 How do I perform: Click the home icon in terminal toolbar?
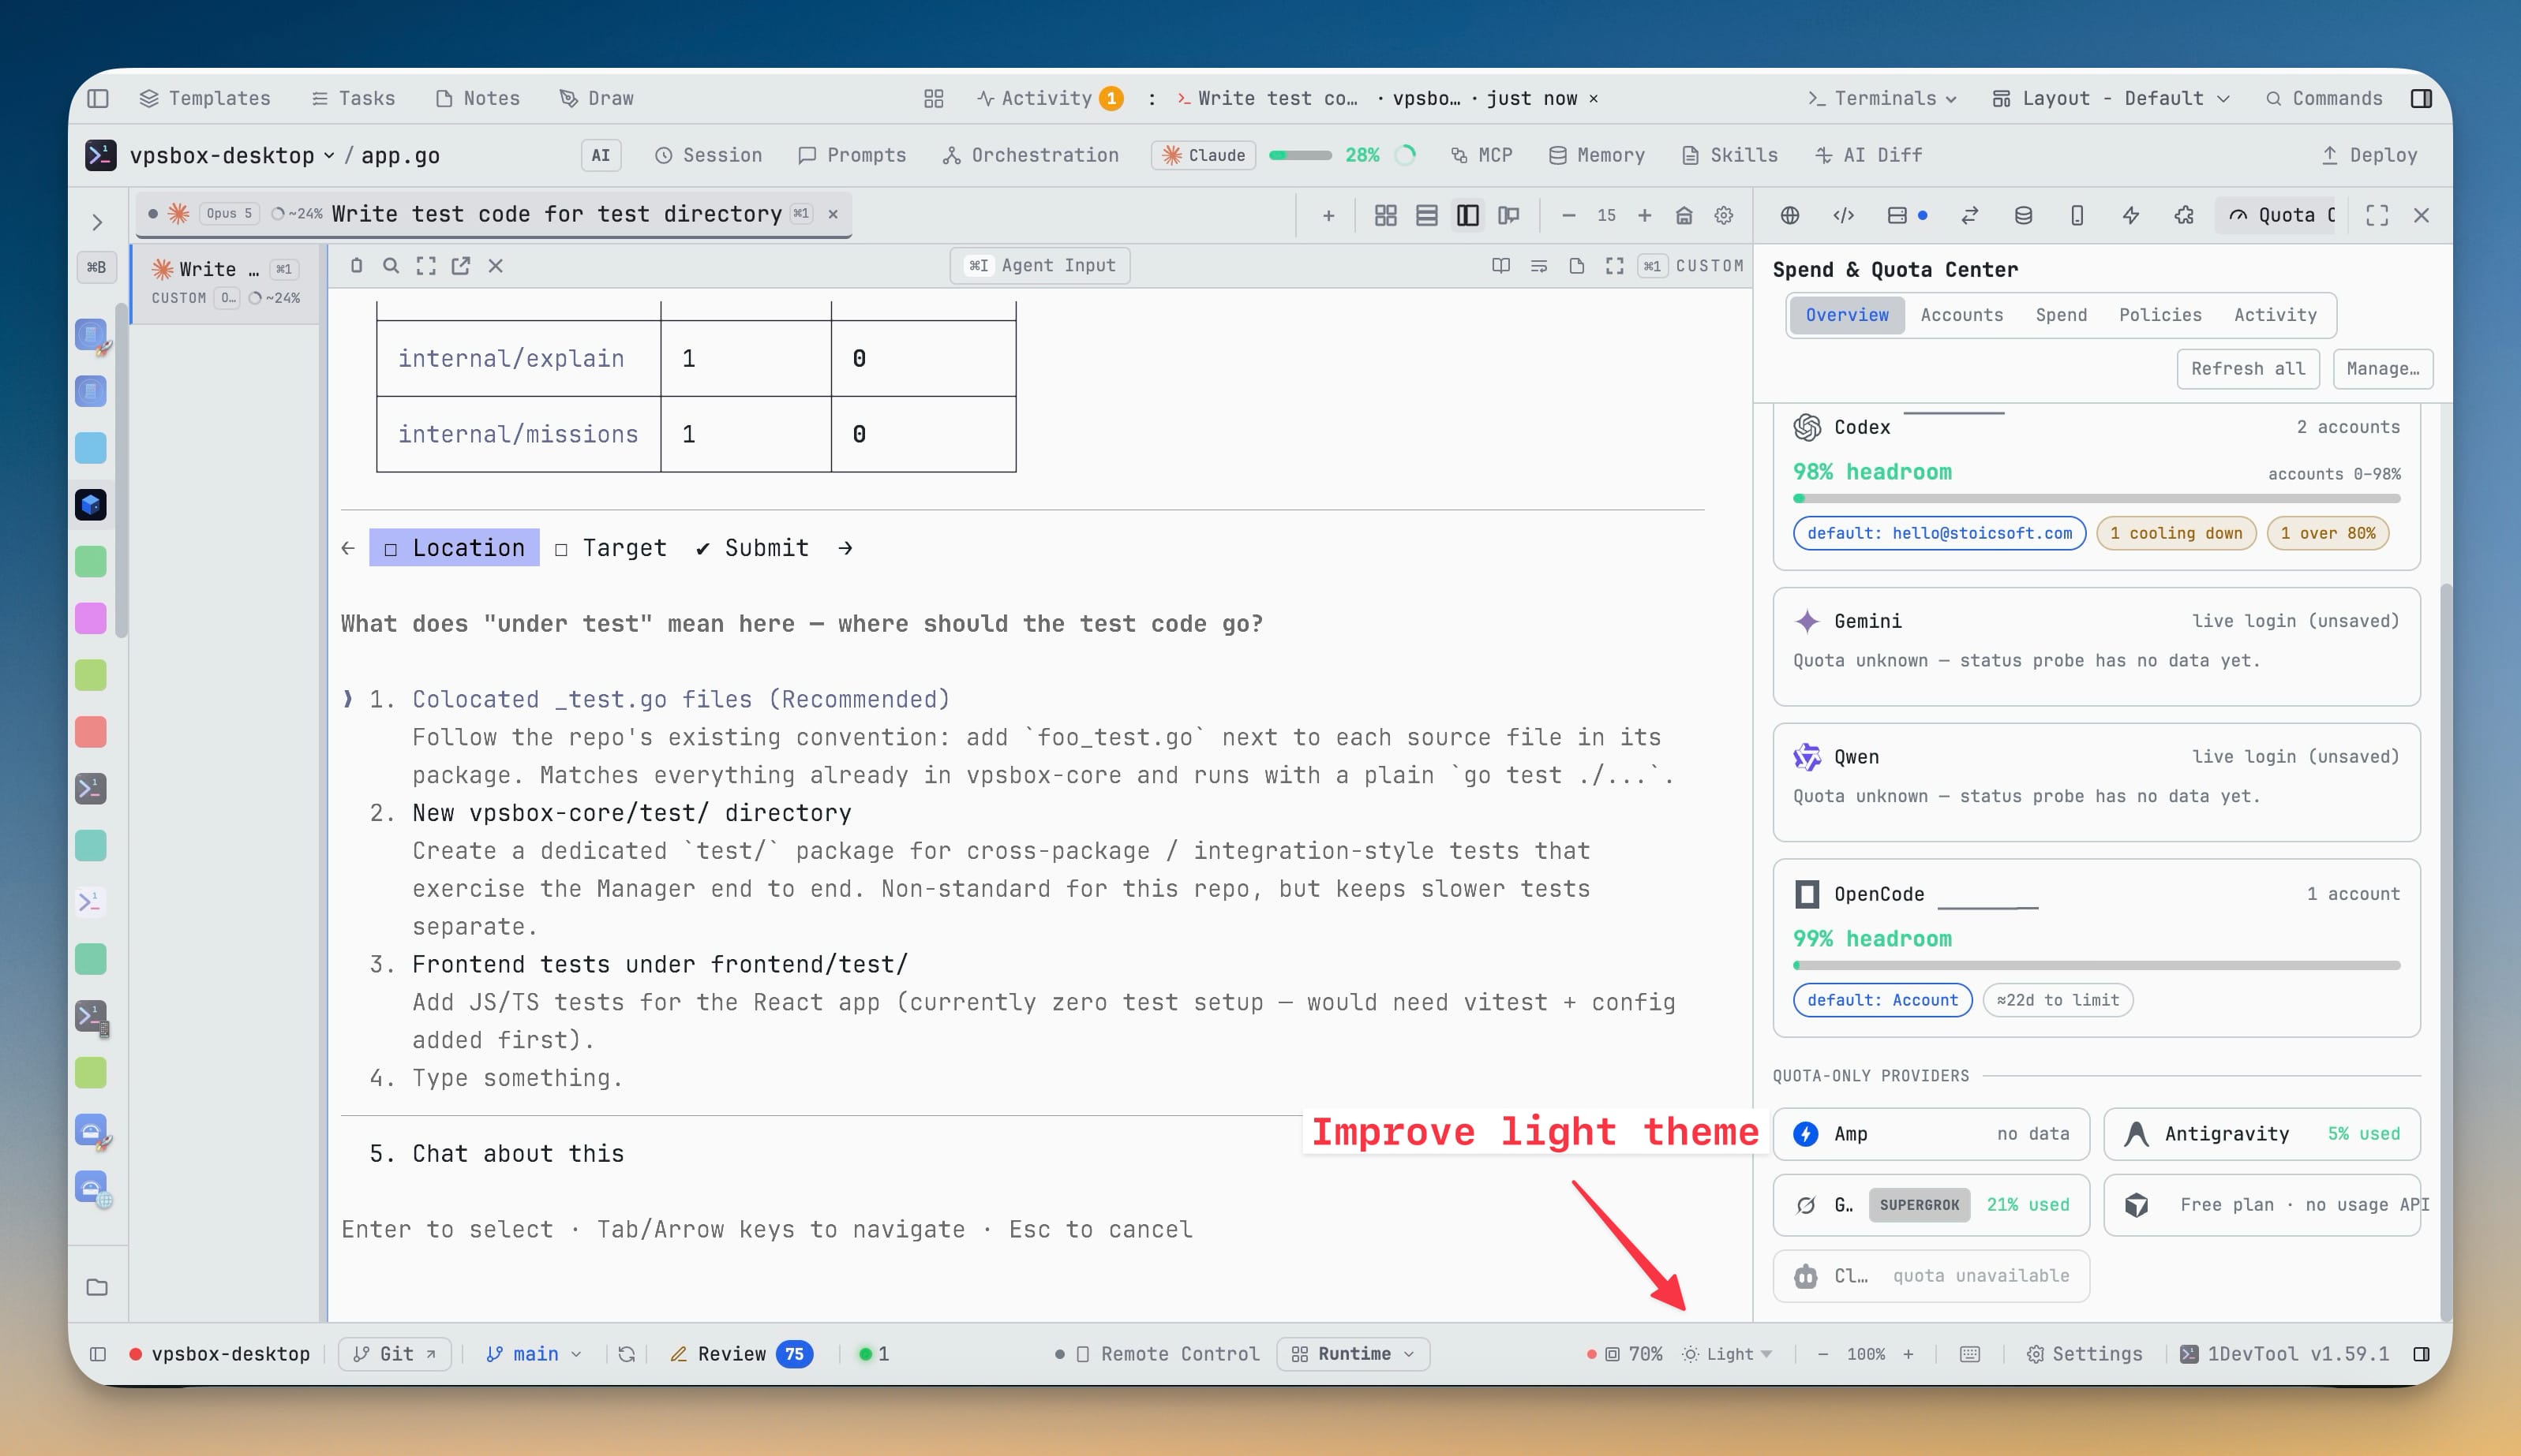1684,215
